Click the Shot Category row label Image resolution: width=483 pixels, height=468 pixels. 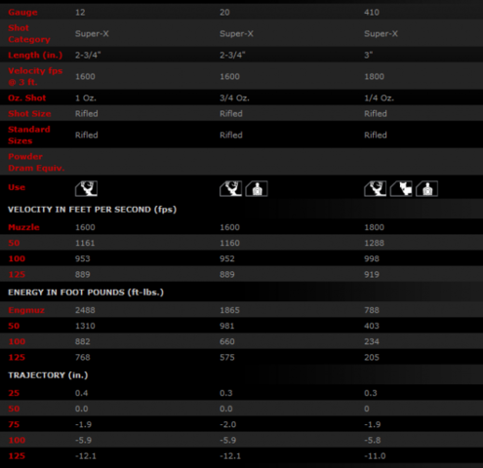(29, 33)
